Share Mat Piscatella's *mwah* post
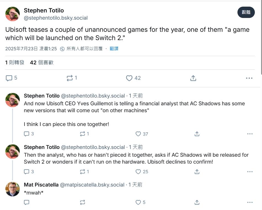The width and height of the screenshot is (262, 210). tap(197, 202)
